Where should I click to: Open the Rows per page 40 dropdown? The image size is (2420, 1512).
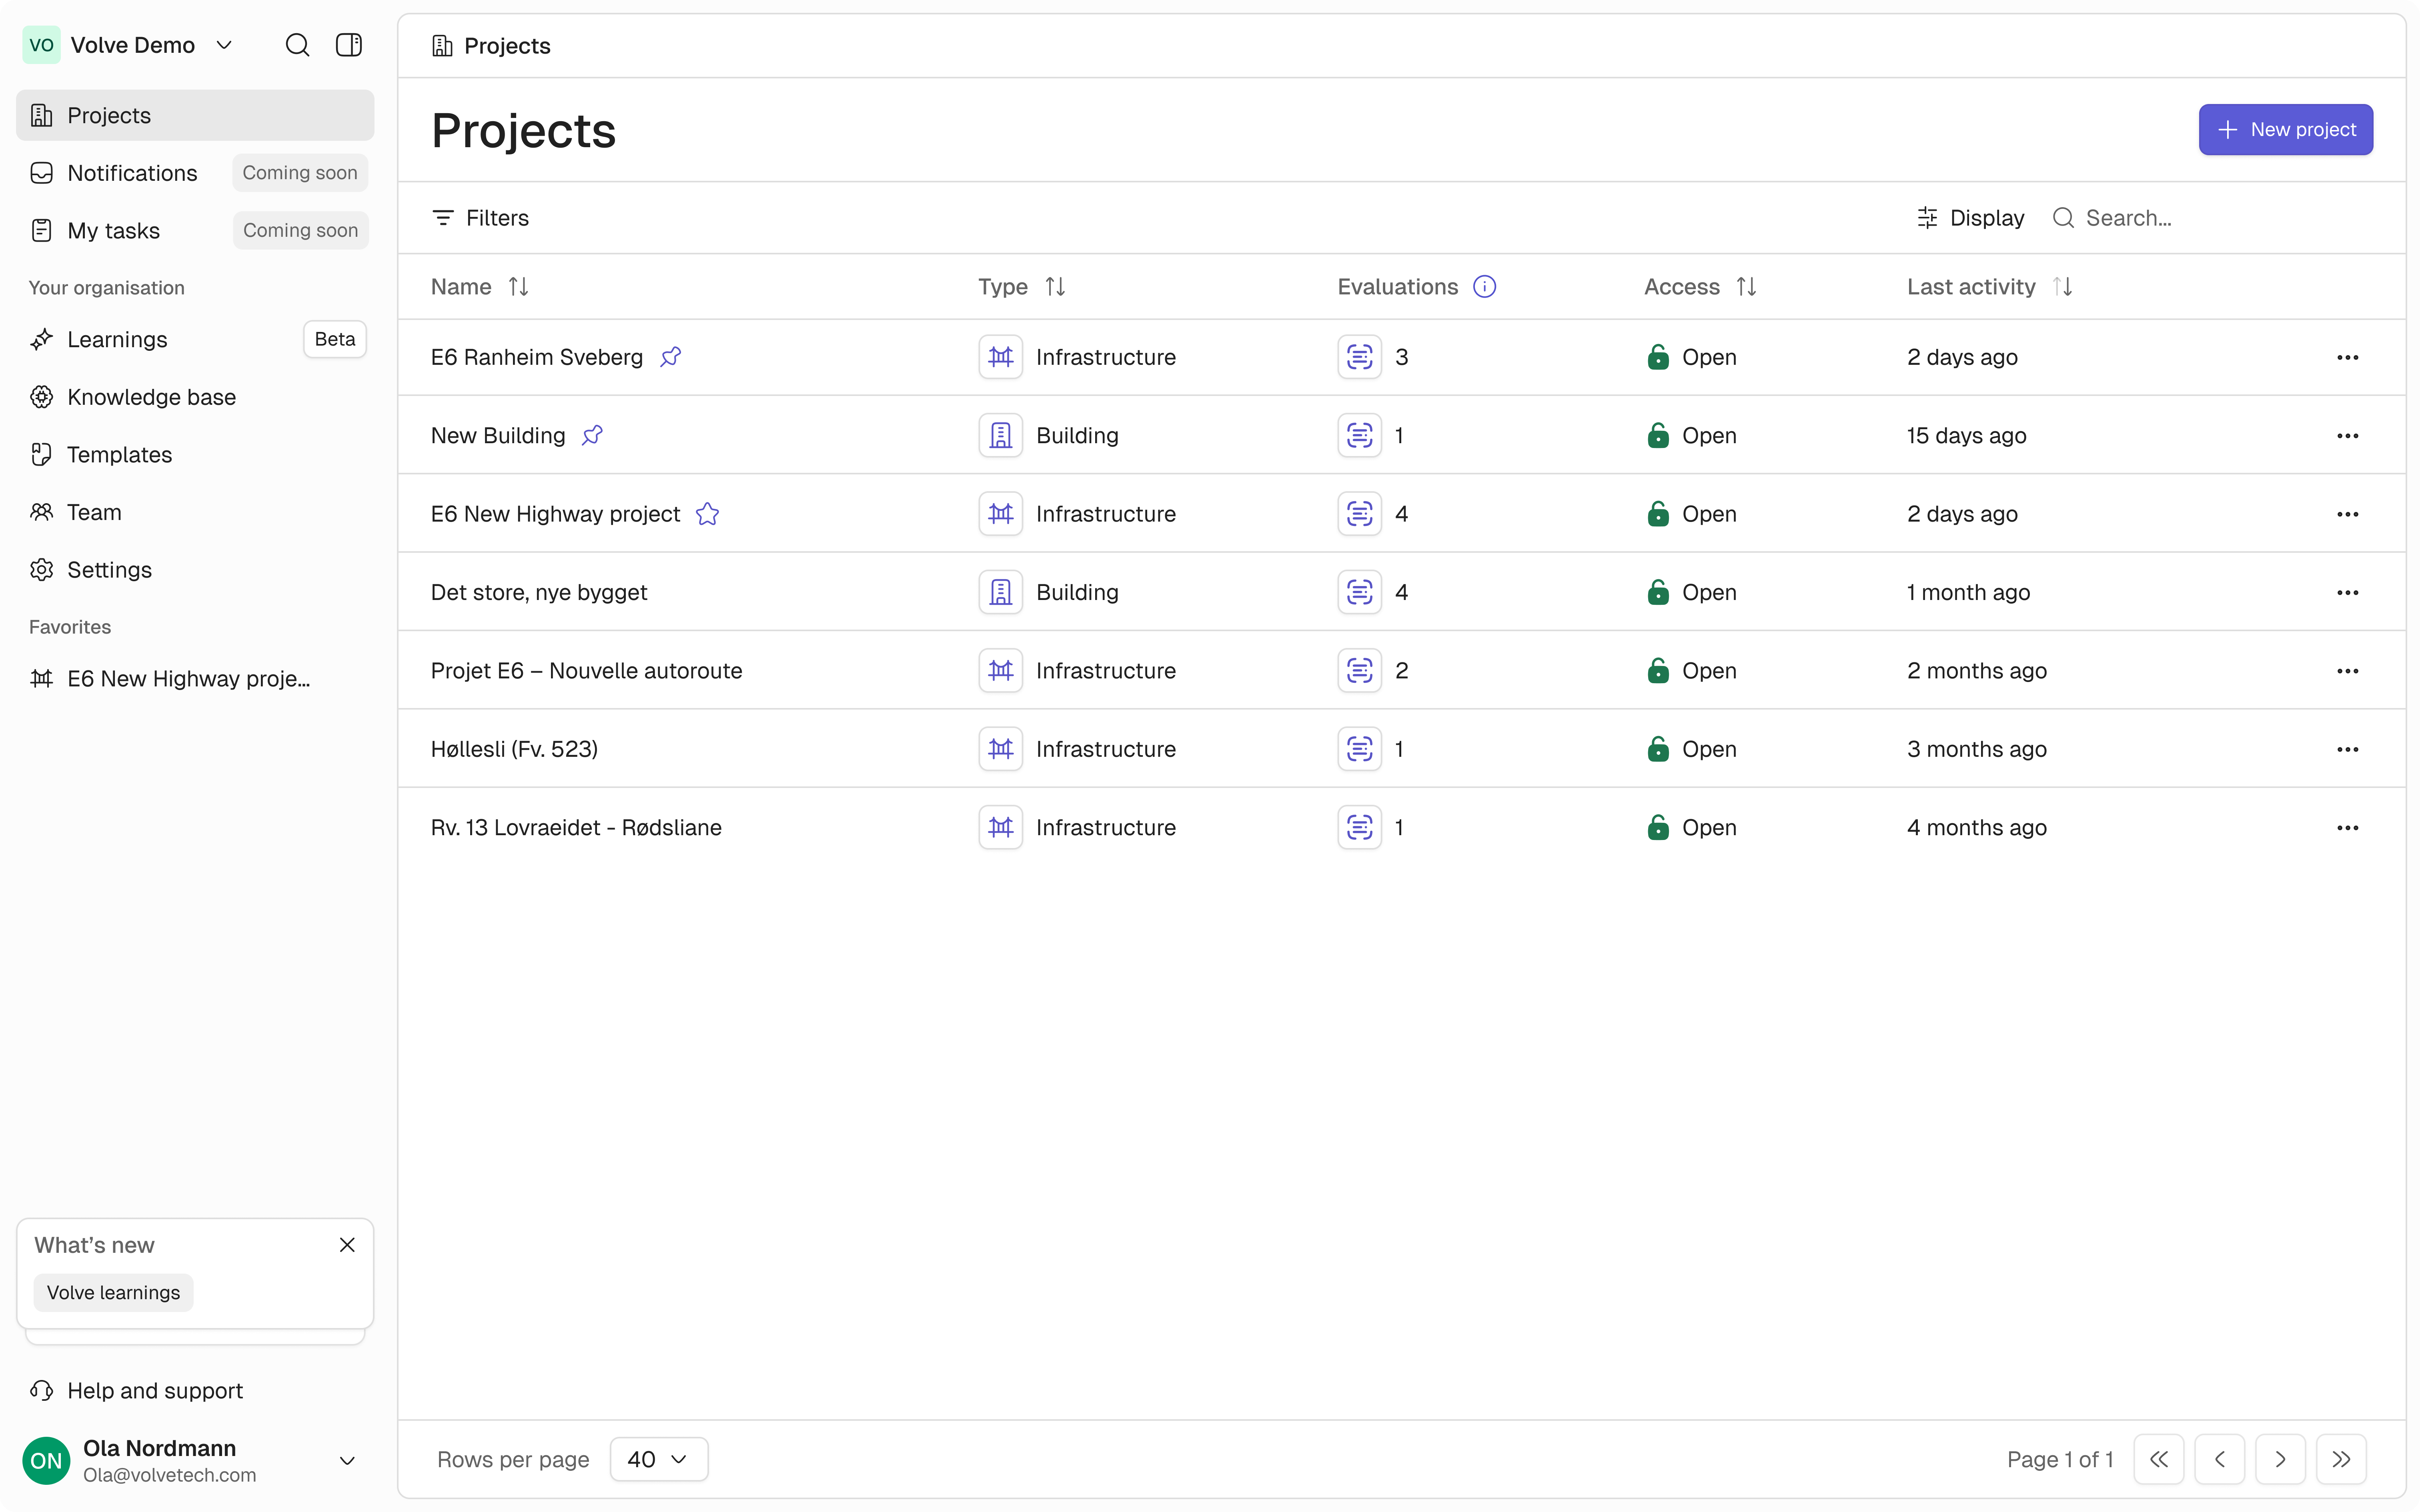658,1459
